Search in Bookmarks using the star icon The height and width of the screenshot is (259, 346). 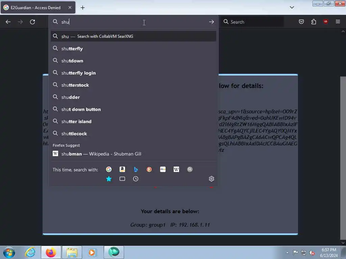109,179
